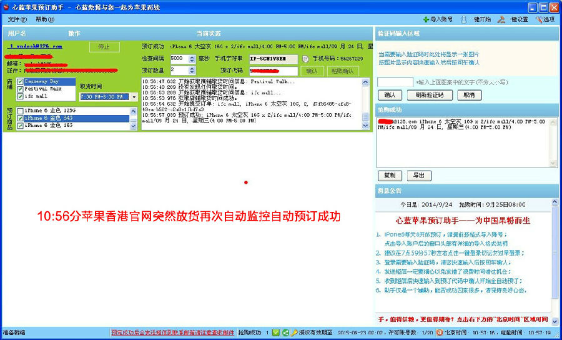This screenshot has height=340, width=562.
Task: Click the 手机号码 label text
Action: [x=326, y=59]
